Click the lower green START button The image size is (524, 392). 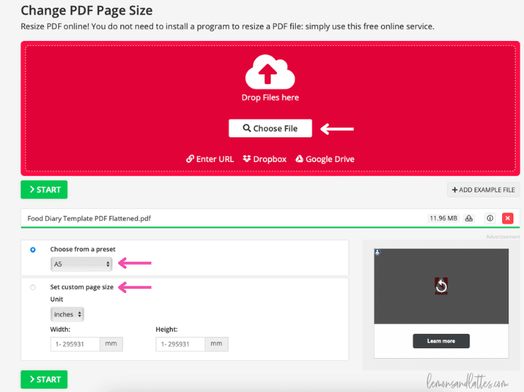tap(44, 379)
